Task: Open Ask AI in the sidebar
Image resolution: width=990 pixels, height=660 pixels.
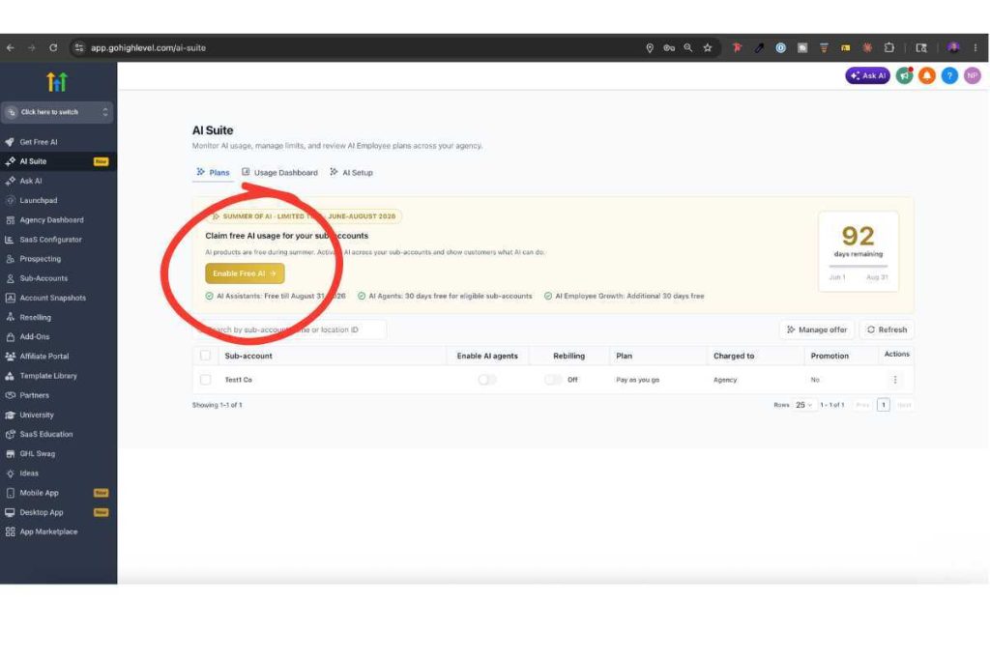Action: [x=58, y=181]
